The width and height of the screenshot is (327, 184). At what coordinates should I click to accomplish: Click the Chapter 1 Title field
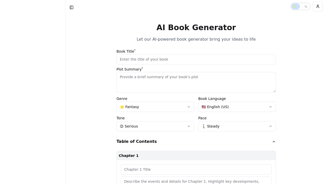click(x=196, y=169)
